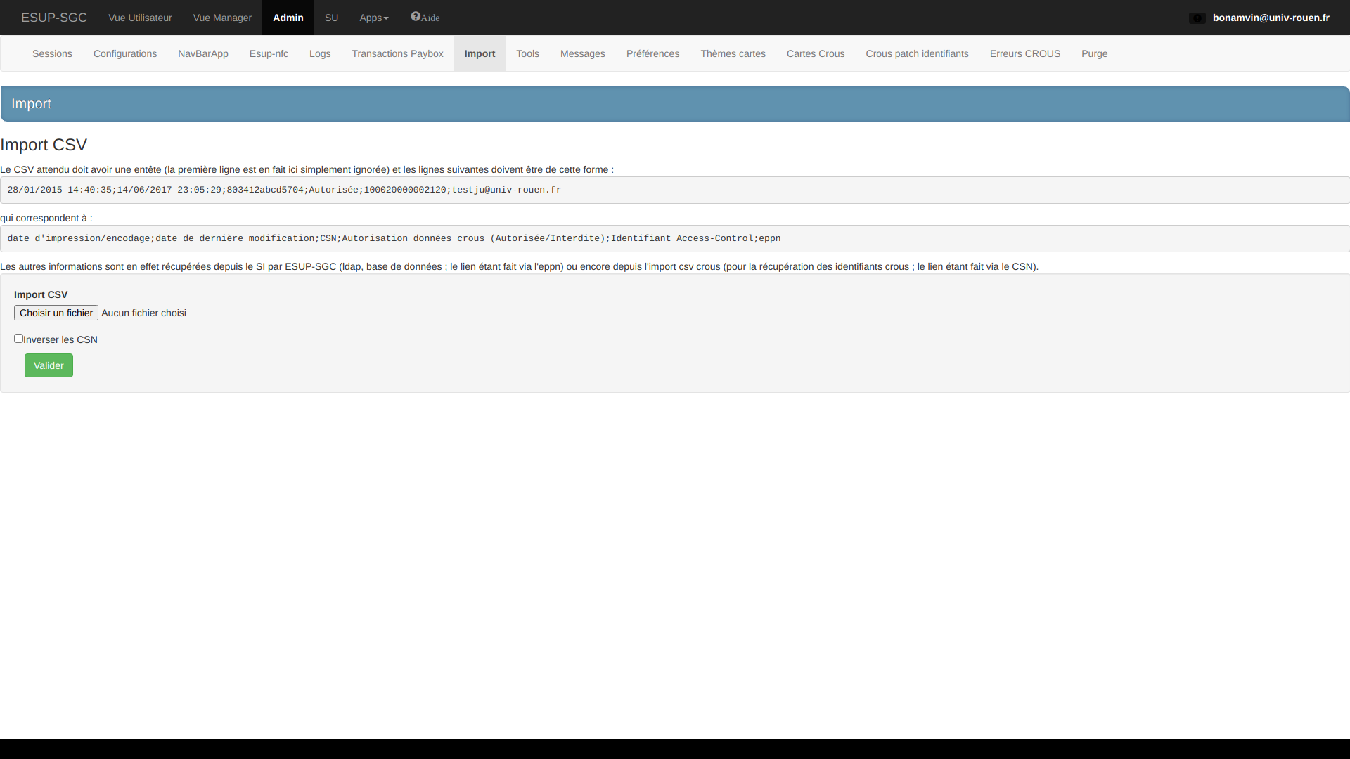Image resolution: width=1350 pixels, height=759 pixels.
Task: Go to Transactions Paybox tab
Action: (x=397, y=53)
